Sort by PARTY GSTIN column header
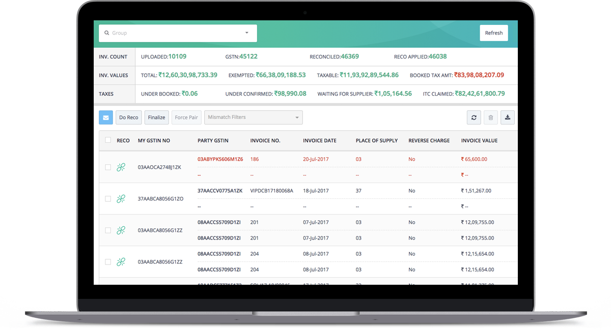 213,140
